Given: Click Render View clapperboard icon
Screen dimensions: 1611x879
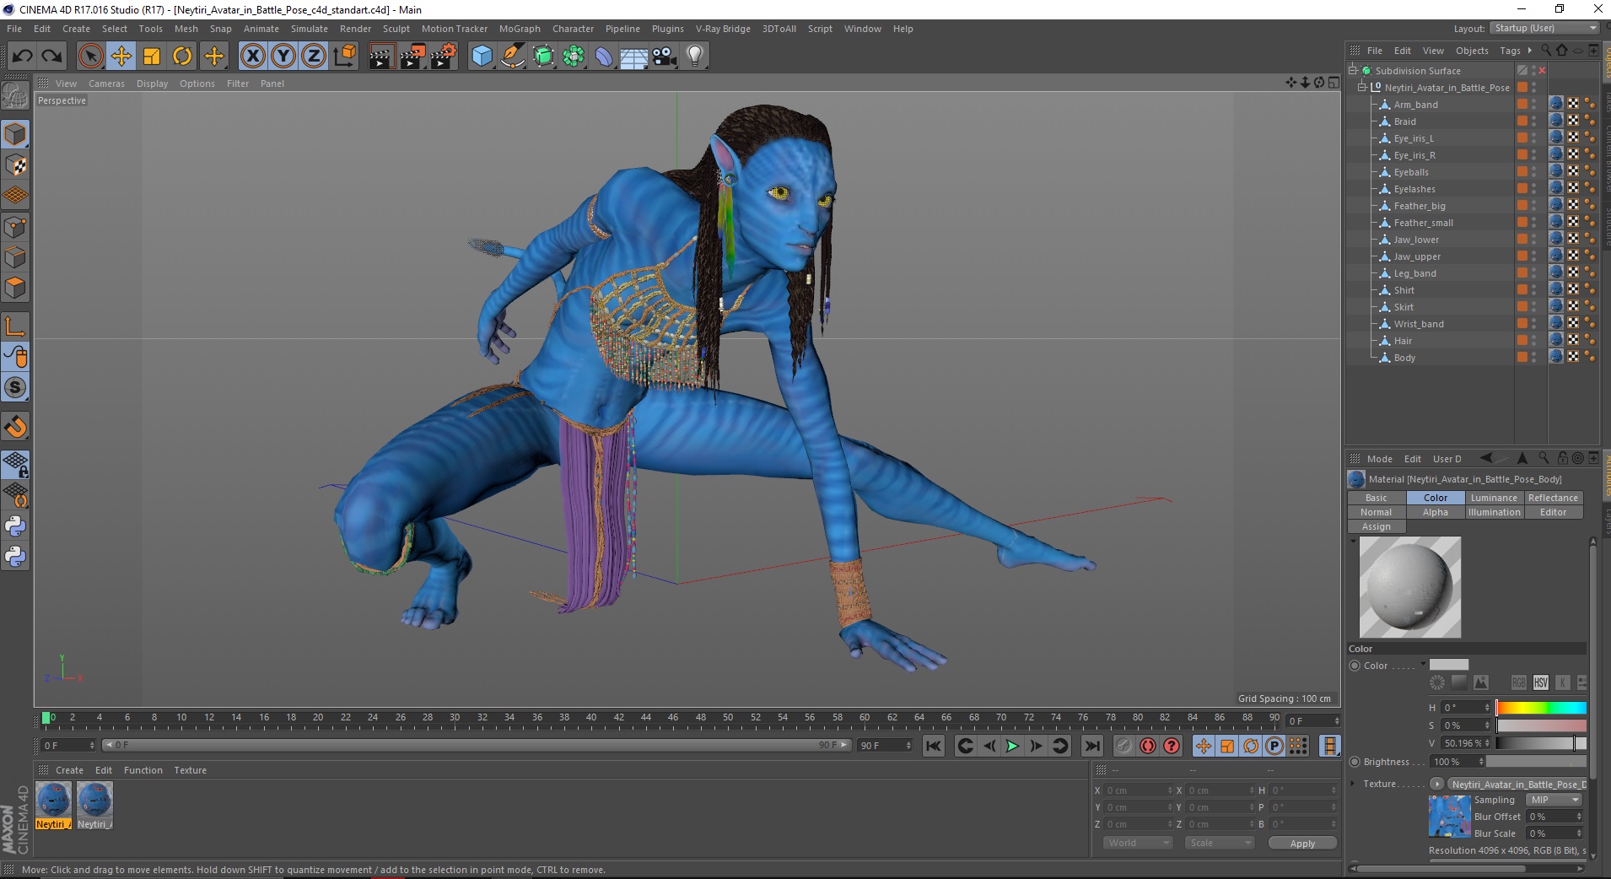Looking at the screenshot, I should pyautogui.click(x=381, y=57).
